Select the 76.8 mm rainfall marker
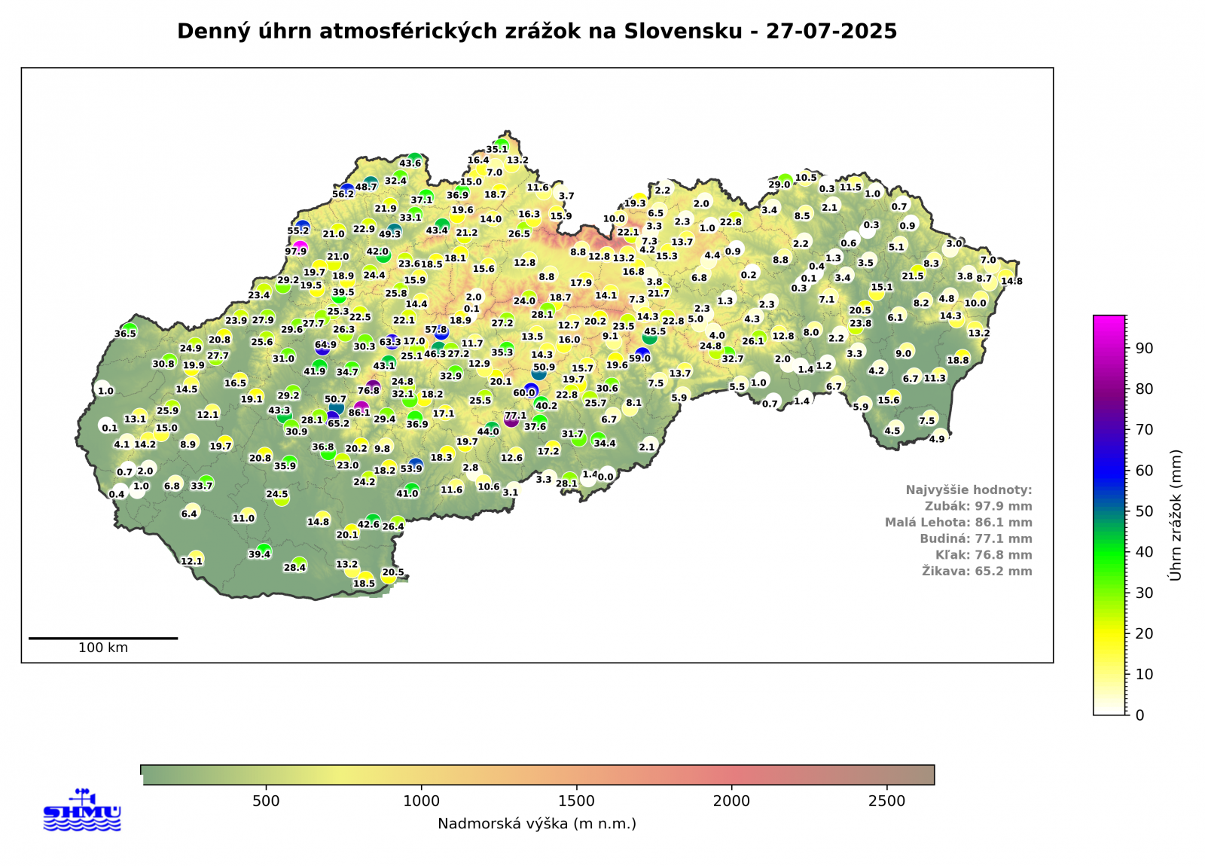 [x=373, y=388]
